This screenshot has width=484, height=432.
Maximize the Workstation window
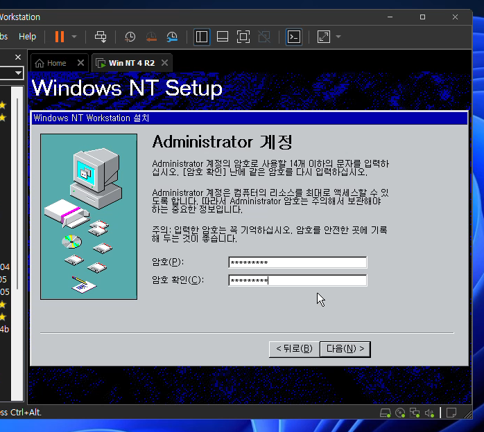pos(422,17)
